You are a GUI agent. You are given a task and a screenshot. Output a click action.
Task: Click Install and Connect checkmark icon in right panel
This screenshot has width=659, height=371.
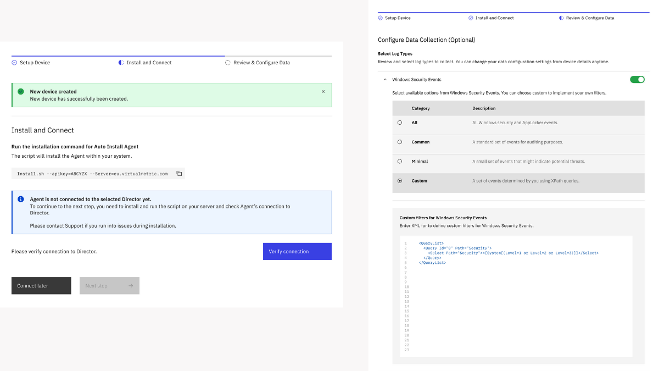click(471, 18)
